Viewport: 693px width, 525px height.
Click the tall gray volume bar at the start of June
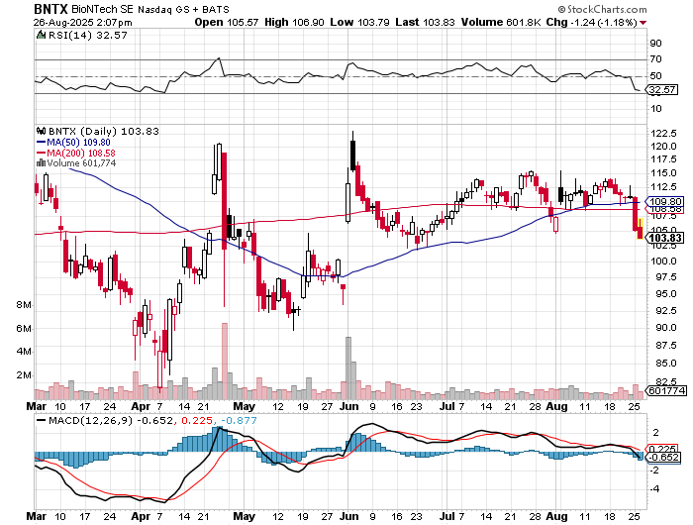point(348,368)
